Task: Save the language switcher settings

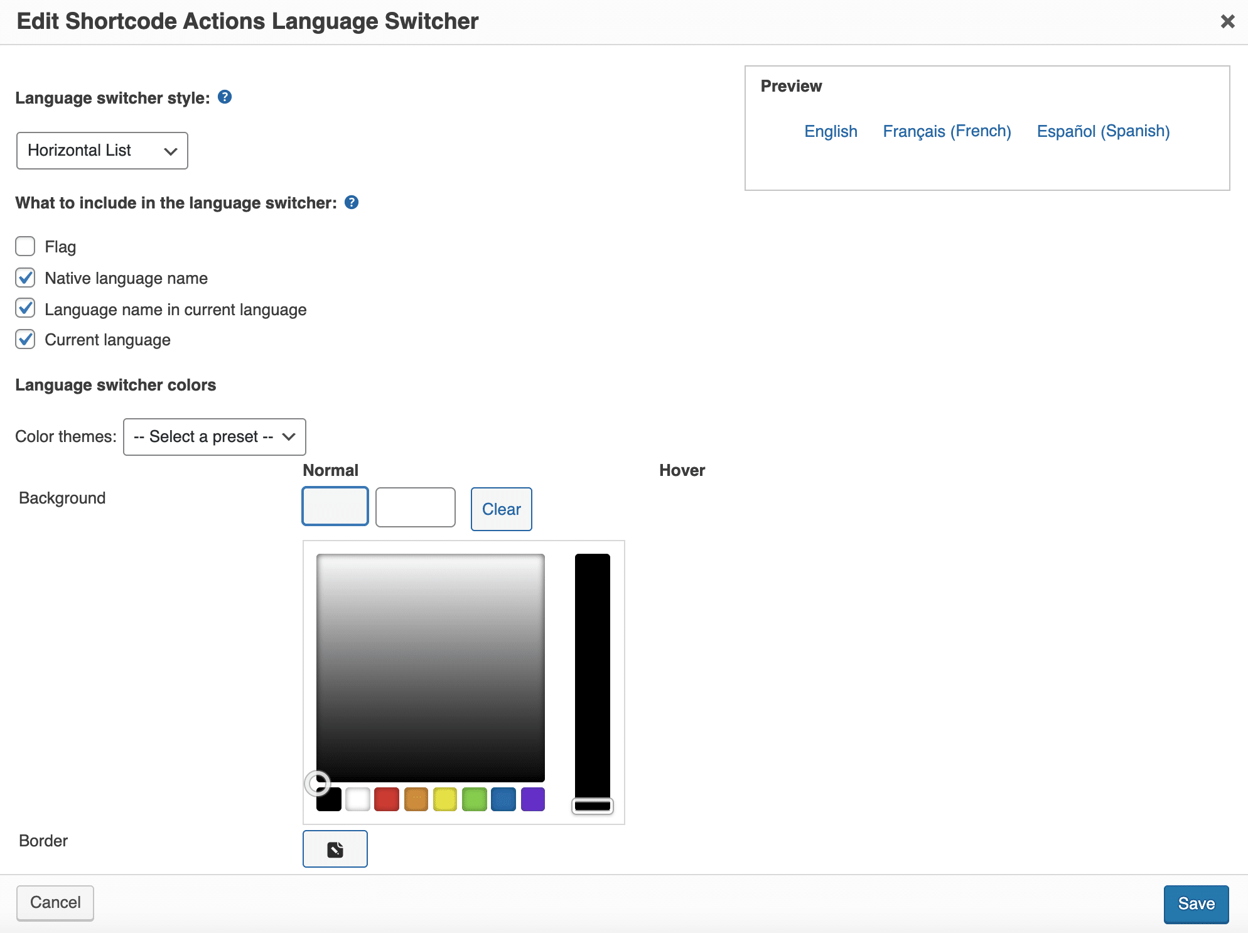Action: pyautogui.click(x=1195, y=903)
